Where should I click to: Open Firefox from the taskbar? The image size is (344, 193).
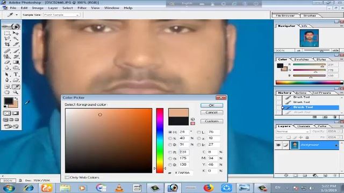click(x=208, y=188)
